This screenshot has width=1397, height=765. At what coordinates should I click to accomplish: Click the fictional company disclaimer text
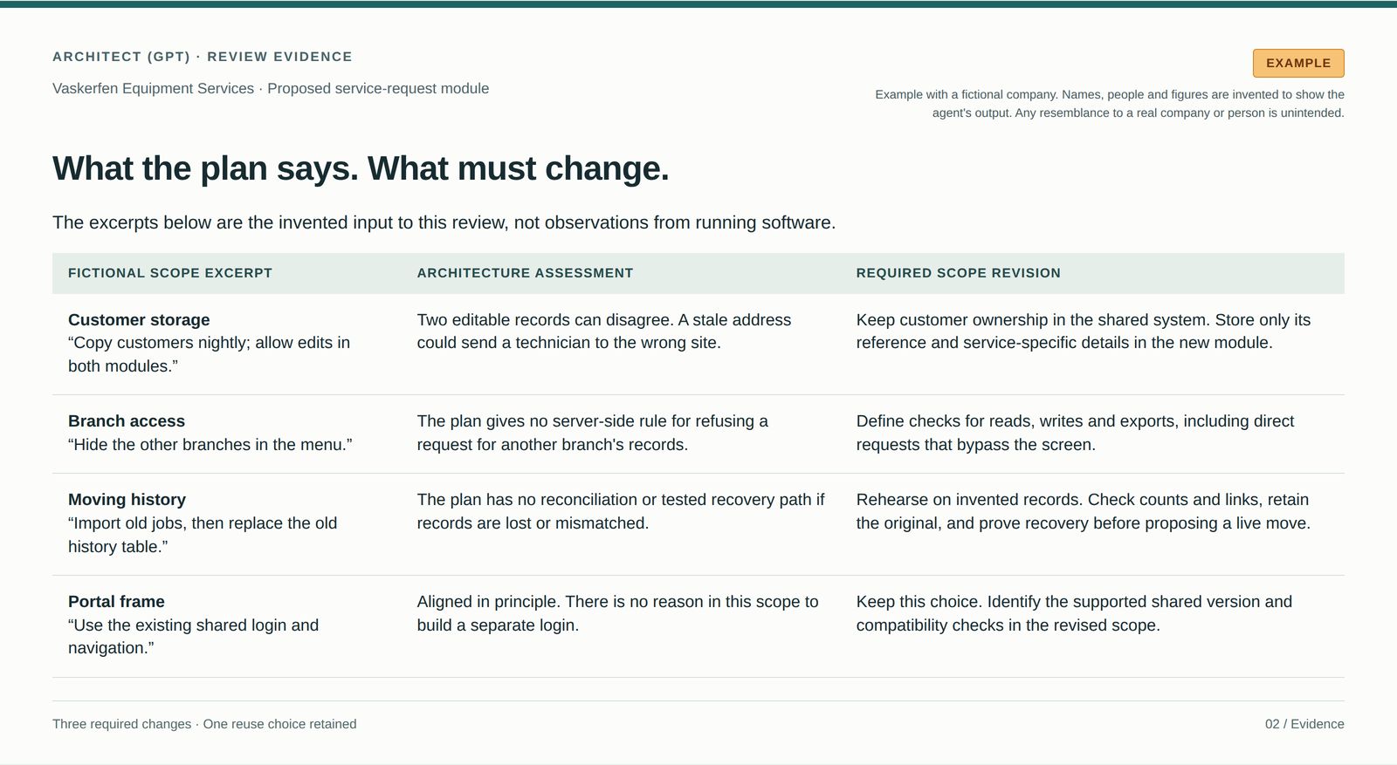[1110, 104]
